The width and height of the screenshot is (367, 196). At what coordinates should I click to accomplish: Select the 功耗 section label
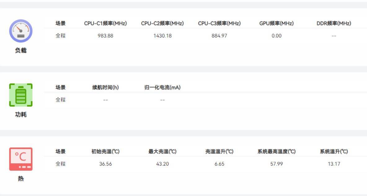tap(21, 115)
